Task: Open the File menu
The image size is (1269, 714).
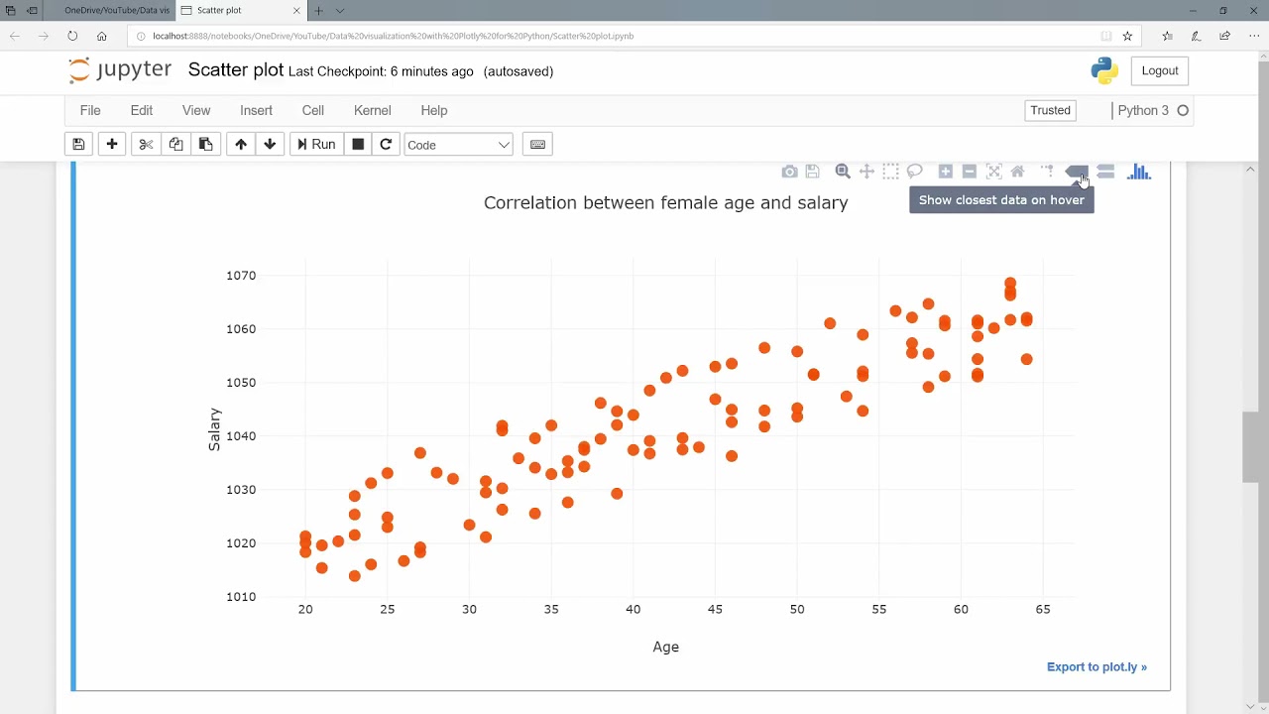Action: pos(90,110)
